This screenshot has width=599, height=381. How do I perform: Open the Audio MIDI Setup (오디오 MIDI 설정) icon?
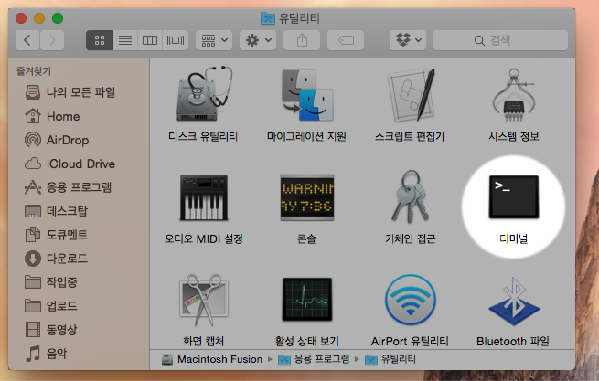point(204,197)
